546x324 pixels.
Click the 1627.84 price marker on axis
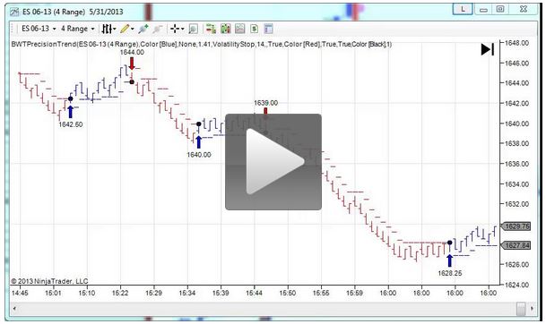pyautogui.click(x=516, y=245)
